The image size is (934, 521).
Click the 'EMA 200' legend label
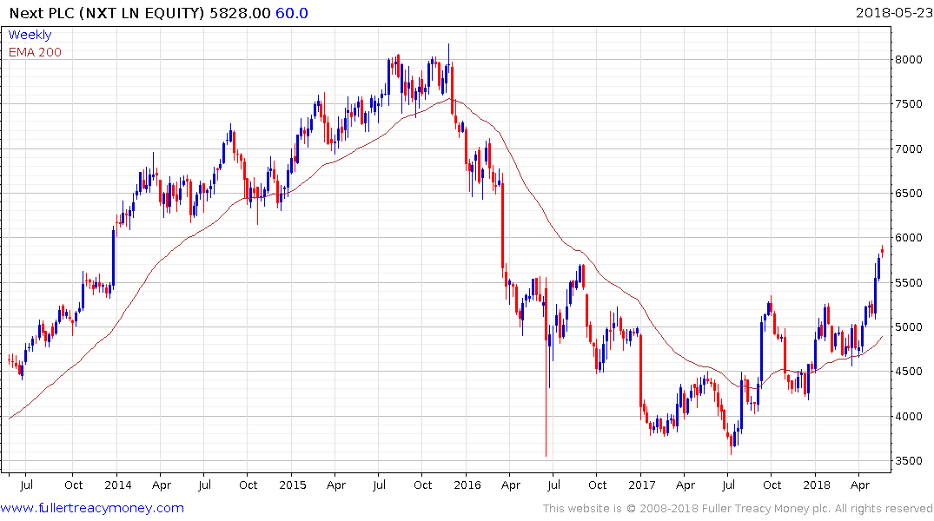[x=35, y=52]
